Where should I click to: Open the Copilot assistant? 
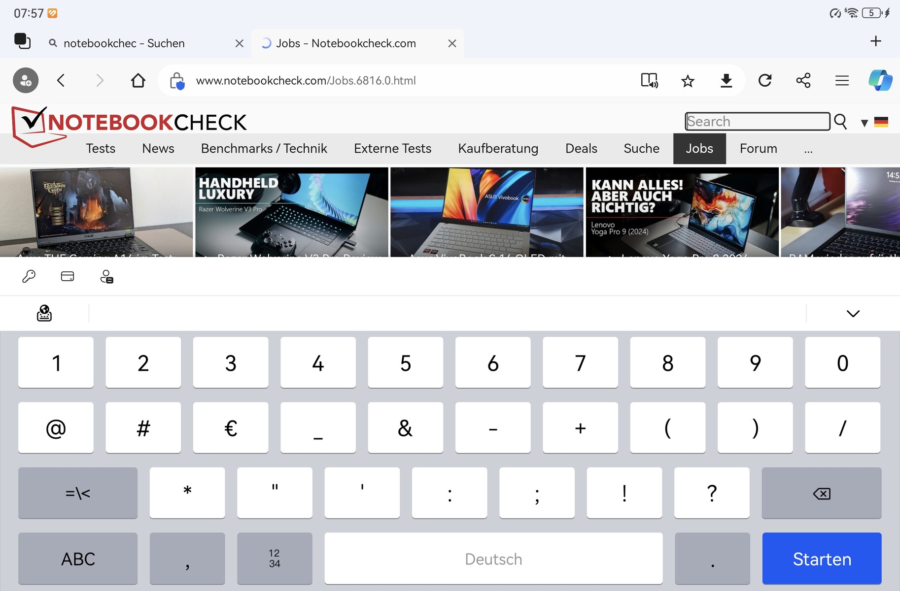point(880,80)
